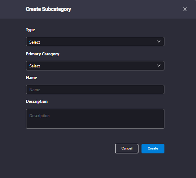The width and height of the screenshot is (196, 178).
Task: Click the Type field chevron arrow
Action: (x=159, y=41)
